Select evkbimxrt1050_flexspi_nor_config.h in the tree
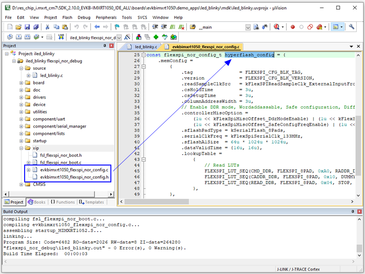This screenshot has height=274, width=365. pyautogui.click(x=74, y=177)
